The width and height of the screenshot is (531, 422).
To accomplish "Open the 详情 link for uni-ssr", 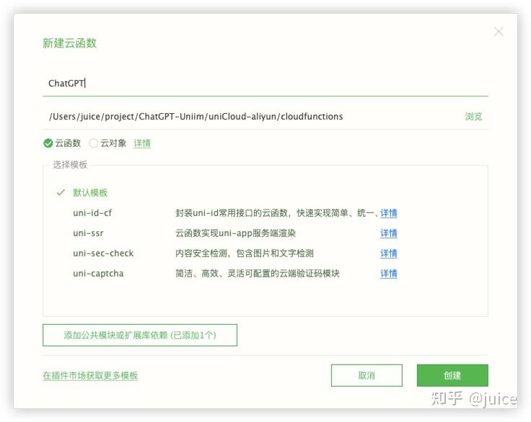I will coord(388,233).
